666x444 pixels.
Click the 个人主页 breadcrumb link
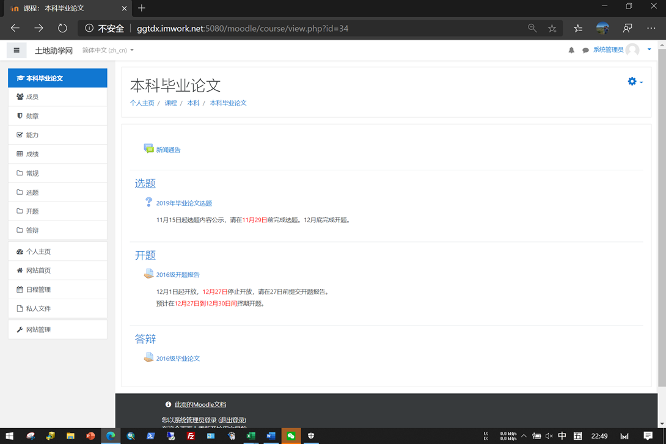tap(142, 103)
